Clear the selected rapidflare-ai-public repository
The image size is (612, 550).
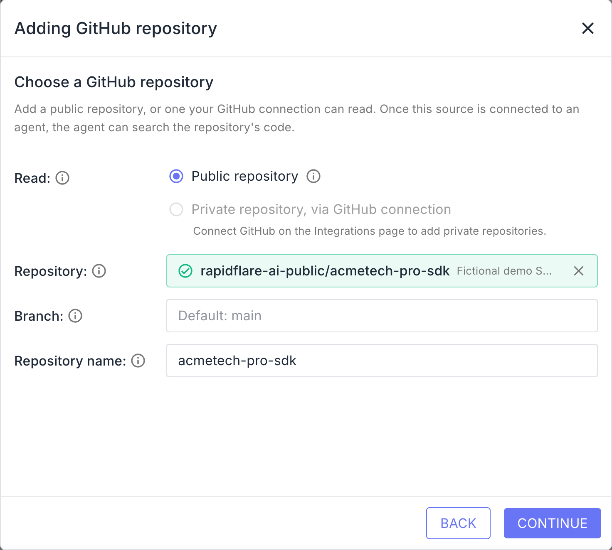578,271
